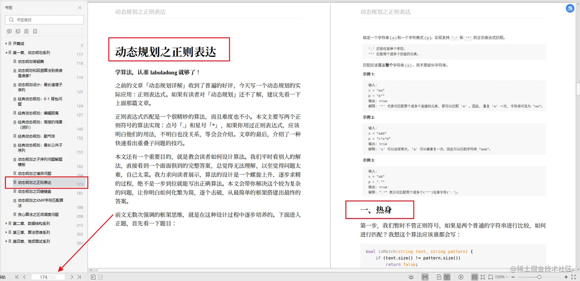This screenshot has width=580, height=281.
Task: Expand all bookmark entries
Action: (x=9, y=31)
